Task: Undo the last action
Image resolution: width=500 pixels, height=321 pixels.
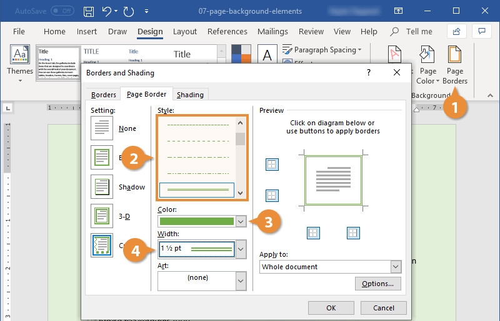Action: tap(106, 11)
